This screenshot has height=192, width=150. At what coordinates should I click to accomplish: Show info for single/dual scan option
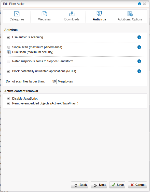(139, 47)
